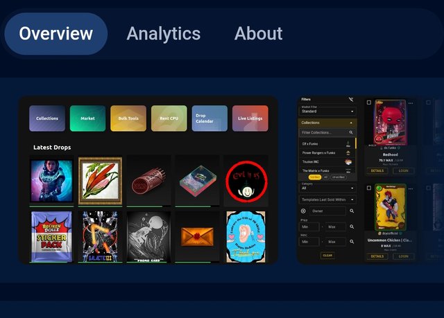Viewport: 444px width, 318px height.
Task: Open the Market Filter Standard dropdown
Action: pos(327,111)
